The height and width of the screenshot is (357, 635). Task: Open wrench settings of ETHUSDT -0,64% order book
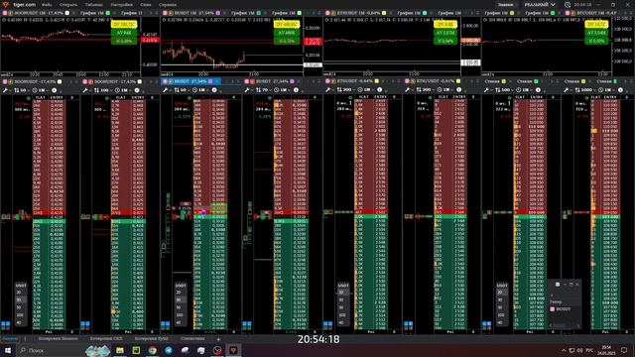click(x=328, y=90)
